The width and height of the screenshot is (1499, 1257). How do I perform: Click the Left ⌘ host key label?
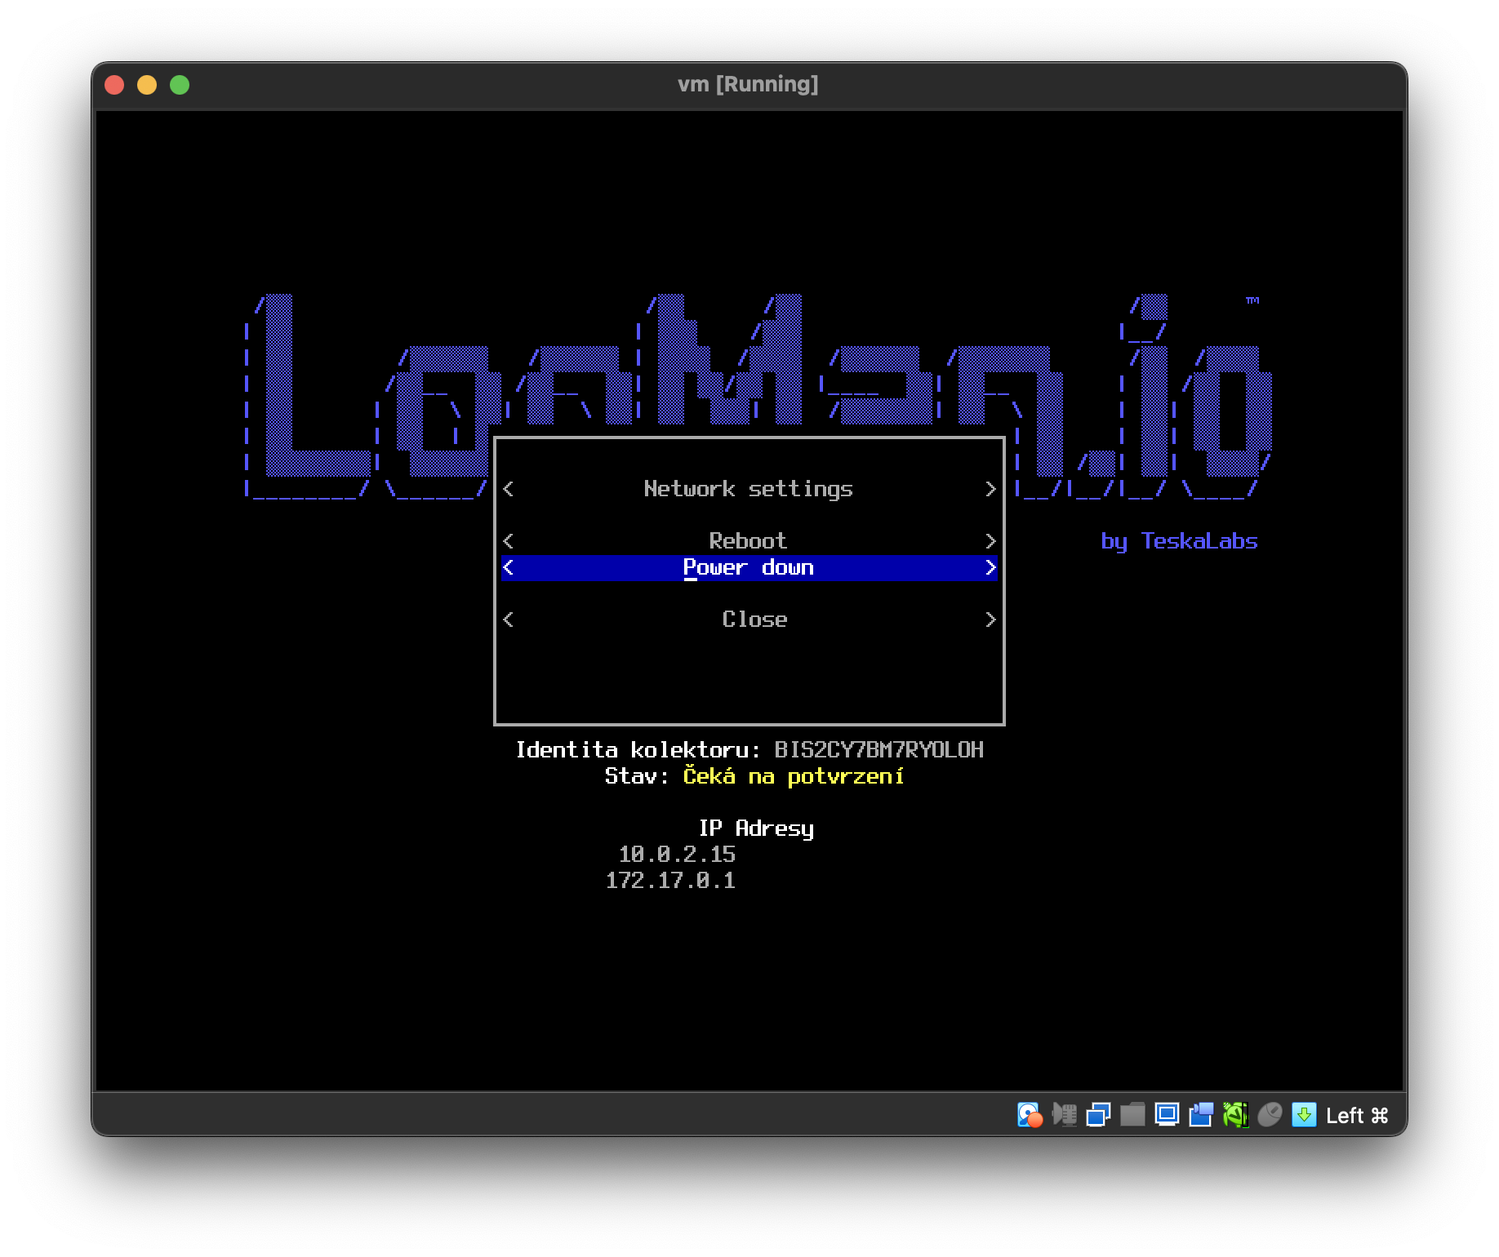tap(1357, 1116)
